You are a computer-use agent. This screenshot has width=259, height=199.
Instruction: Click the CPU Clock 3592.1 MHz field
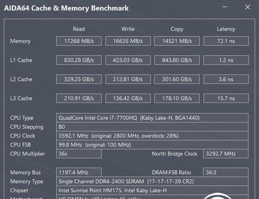152,136
